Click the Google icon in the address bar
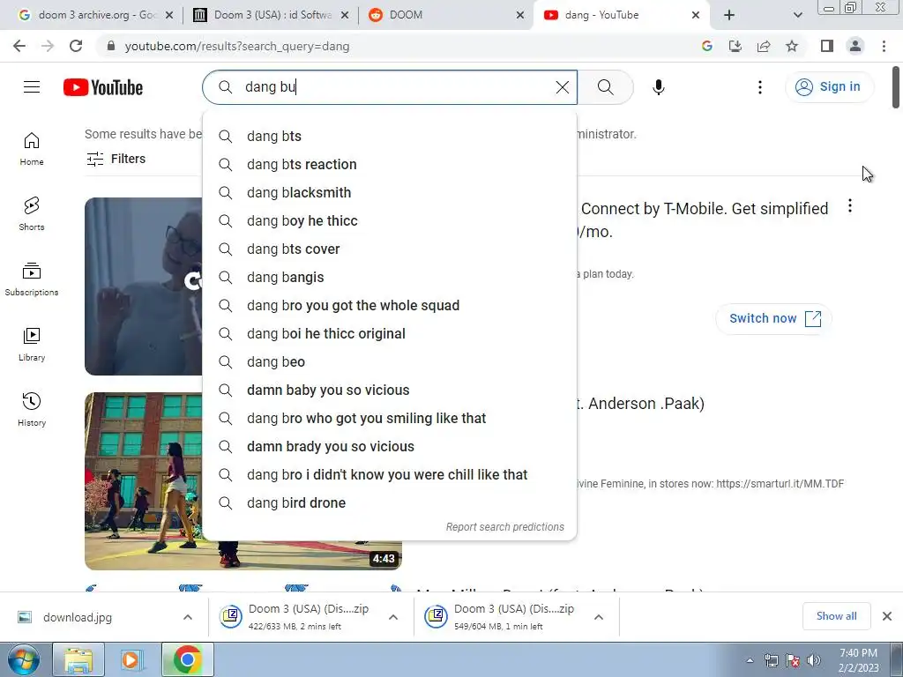 coord(707,46)
